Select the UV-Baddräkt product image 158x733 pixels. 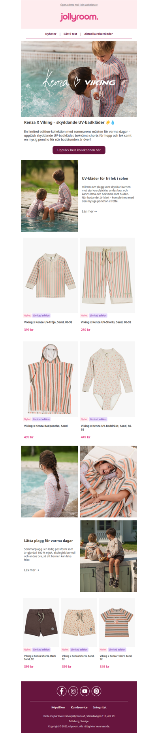click(x=107, y=379)
